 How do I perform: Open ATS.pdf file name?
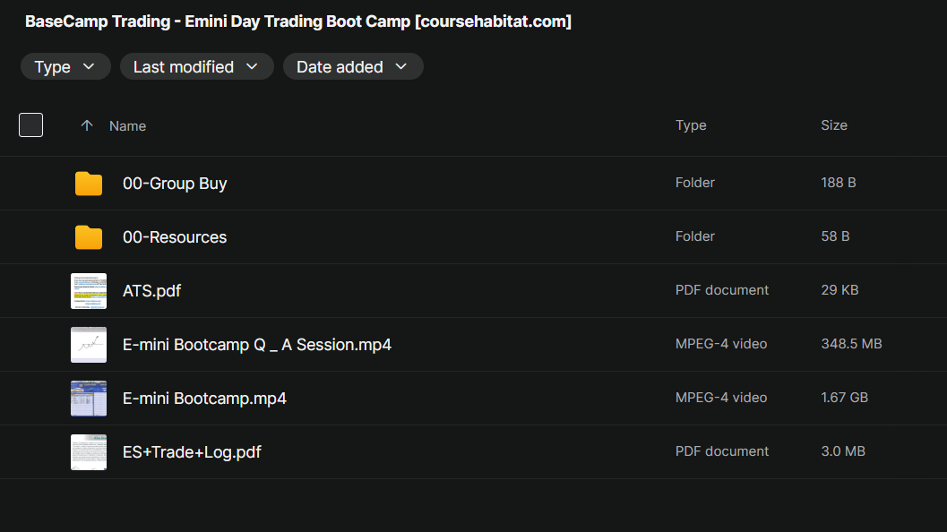tap(151, 291)
